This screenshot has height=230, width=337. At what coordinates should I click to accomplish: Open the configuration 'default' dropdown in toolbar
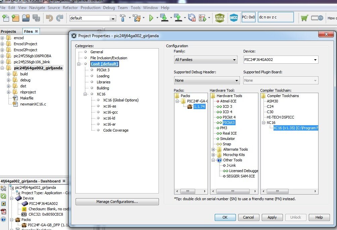(113, 18)
